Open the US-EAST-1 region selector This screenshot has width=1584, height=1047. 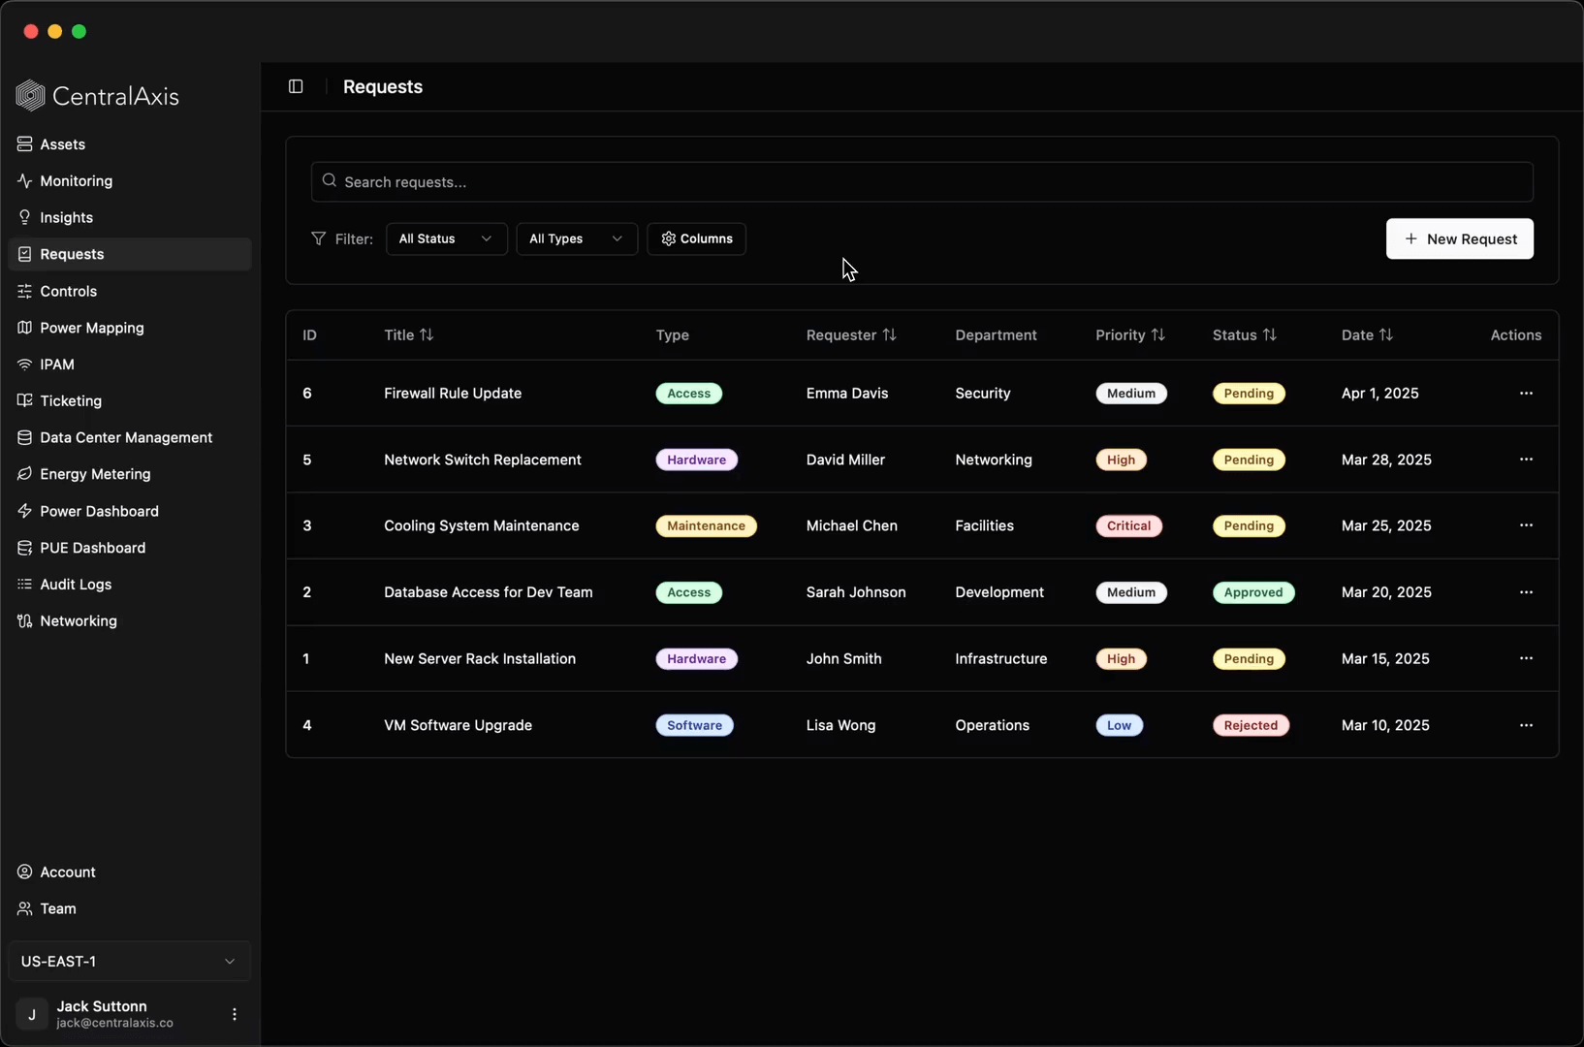pos(129,962)
